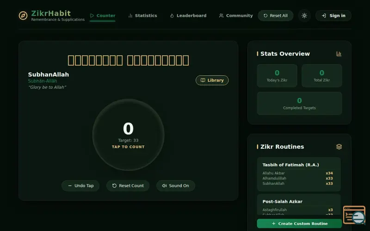Viewport: 370px width, 231px height.
Task: Open the Post-Salah Azkar routine
Action: tap(299, 205)
